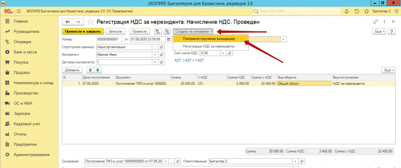Screen dimensions: 401x168
Task: Show document postings Дт/Кт icon
Action: pyautogui.click(x=158, y=31)
